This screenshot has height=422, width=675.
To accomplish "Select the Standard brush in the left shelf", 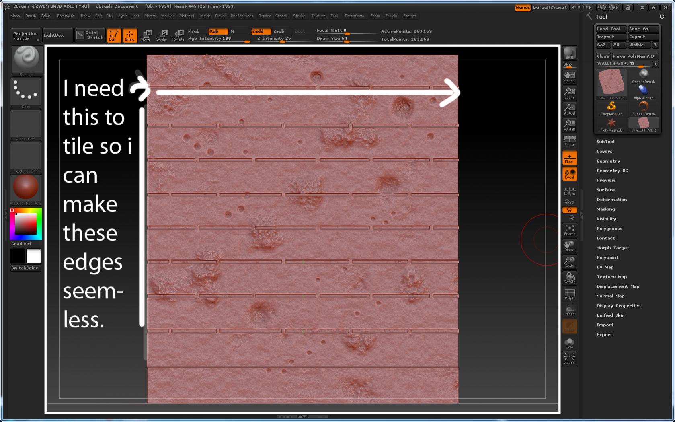I will [x=27, y=60].
